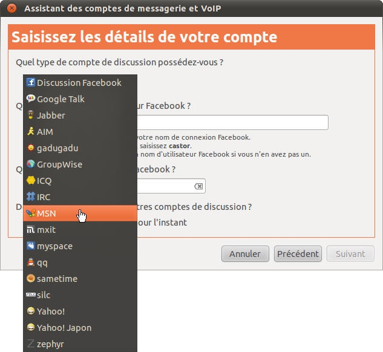383x352 pixels.
Task: Select GroupWise from the dropdown list
Action: pyautogui.click(x=80, y=165)
